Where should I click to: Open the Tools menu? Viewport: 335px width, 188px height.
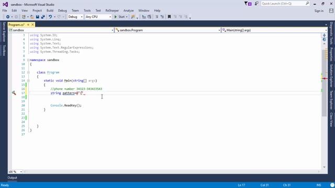pos(87,10)
